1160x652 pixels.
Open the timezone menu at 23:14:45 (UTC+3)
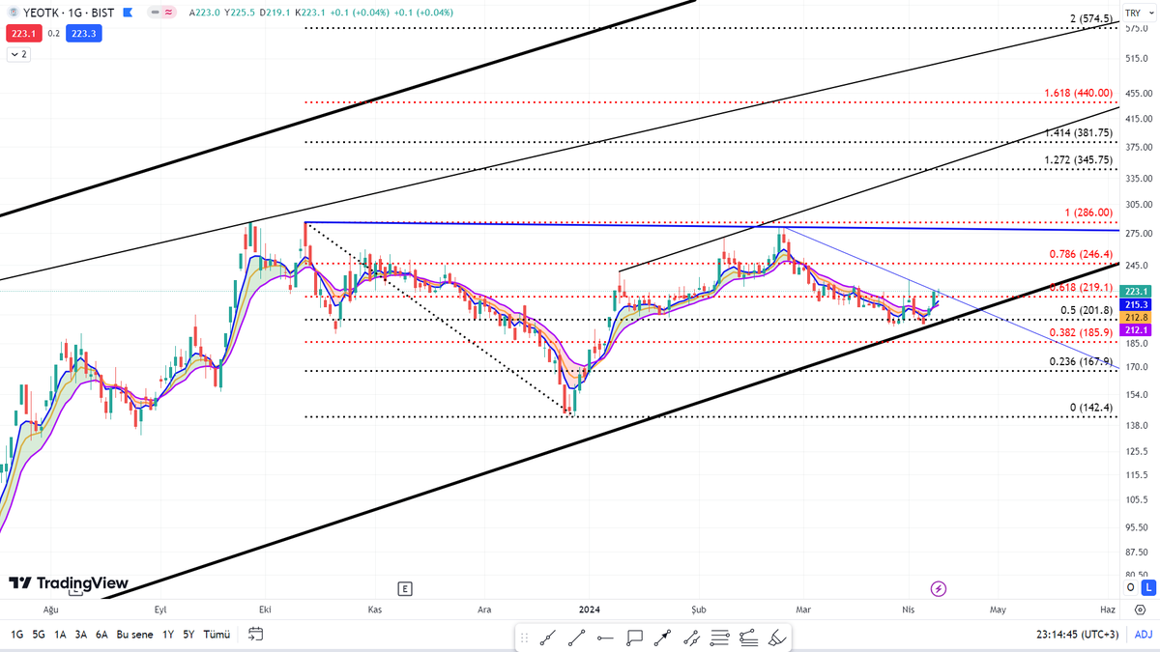[1076, 635]
